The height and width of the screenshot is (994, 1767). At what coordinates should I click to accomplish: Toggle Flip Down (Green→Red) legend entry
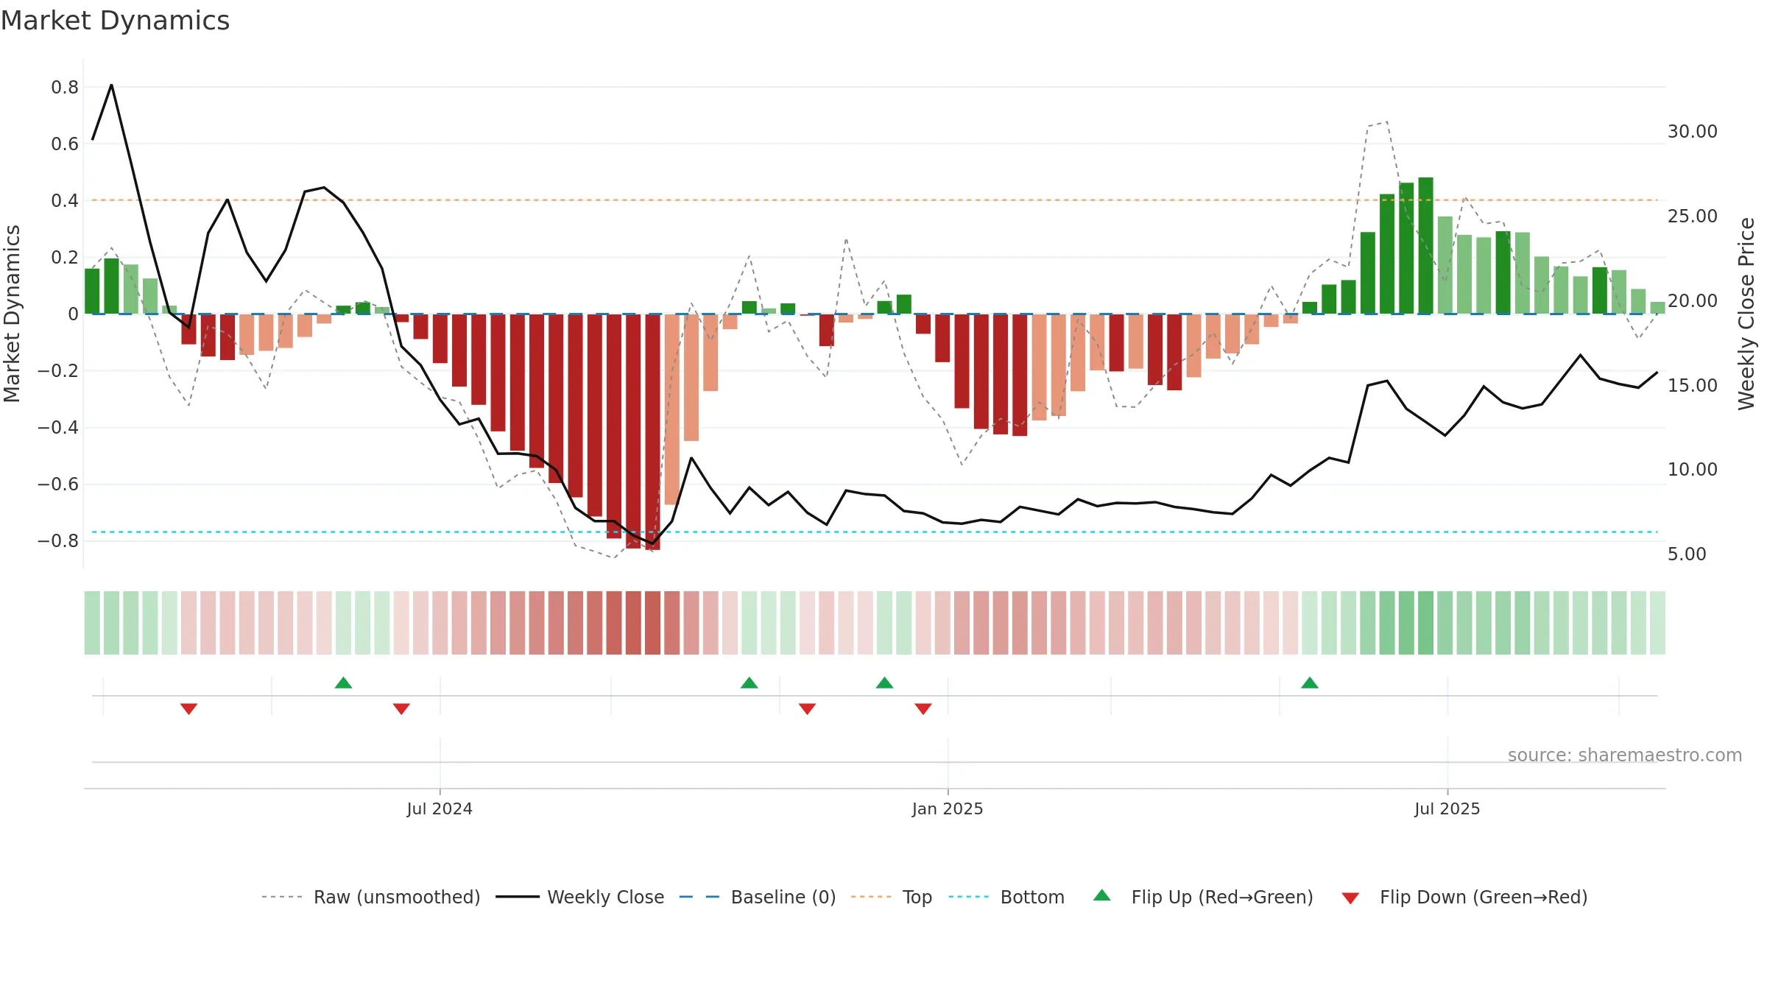point(1464,897)
